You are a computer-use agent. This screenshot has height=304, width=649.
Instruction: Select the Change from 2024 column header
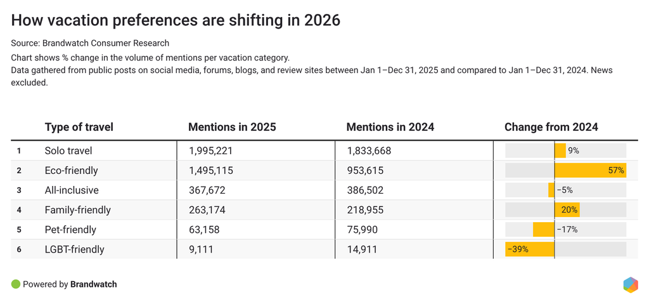coord(551,127)
